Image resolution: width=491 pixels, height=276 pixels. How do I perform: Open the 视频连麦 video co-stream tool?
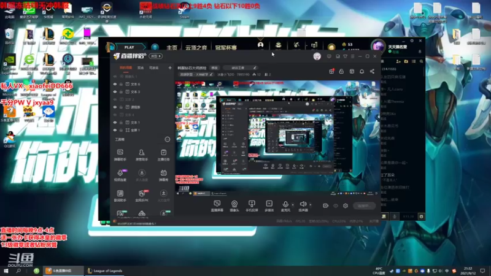point(120,175)
